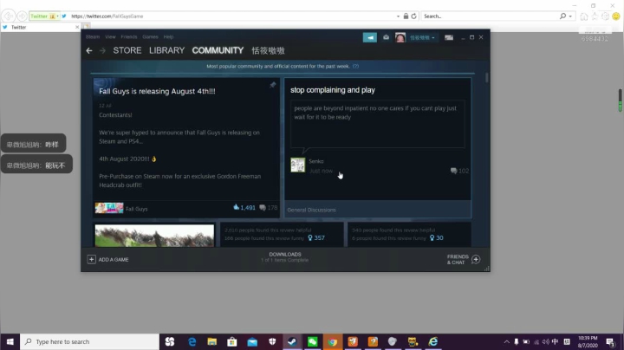
Task: Open Help menu in Steam
Action: tap(168, 37)
